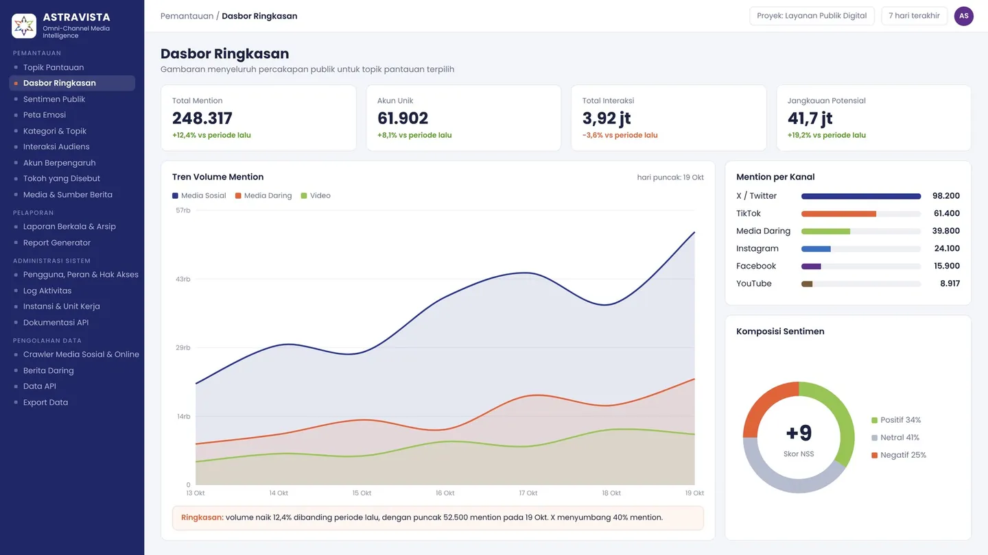This screenshot has height=555, width=988.
Task: Open the AS user avatar menu
Action: [963, 16]
